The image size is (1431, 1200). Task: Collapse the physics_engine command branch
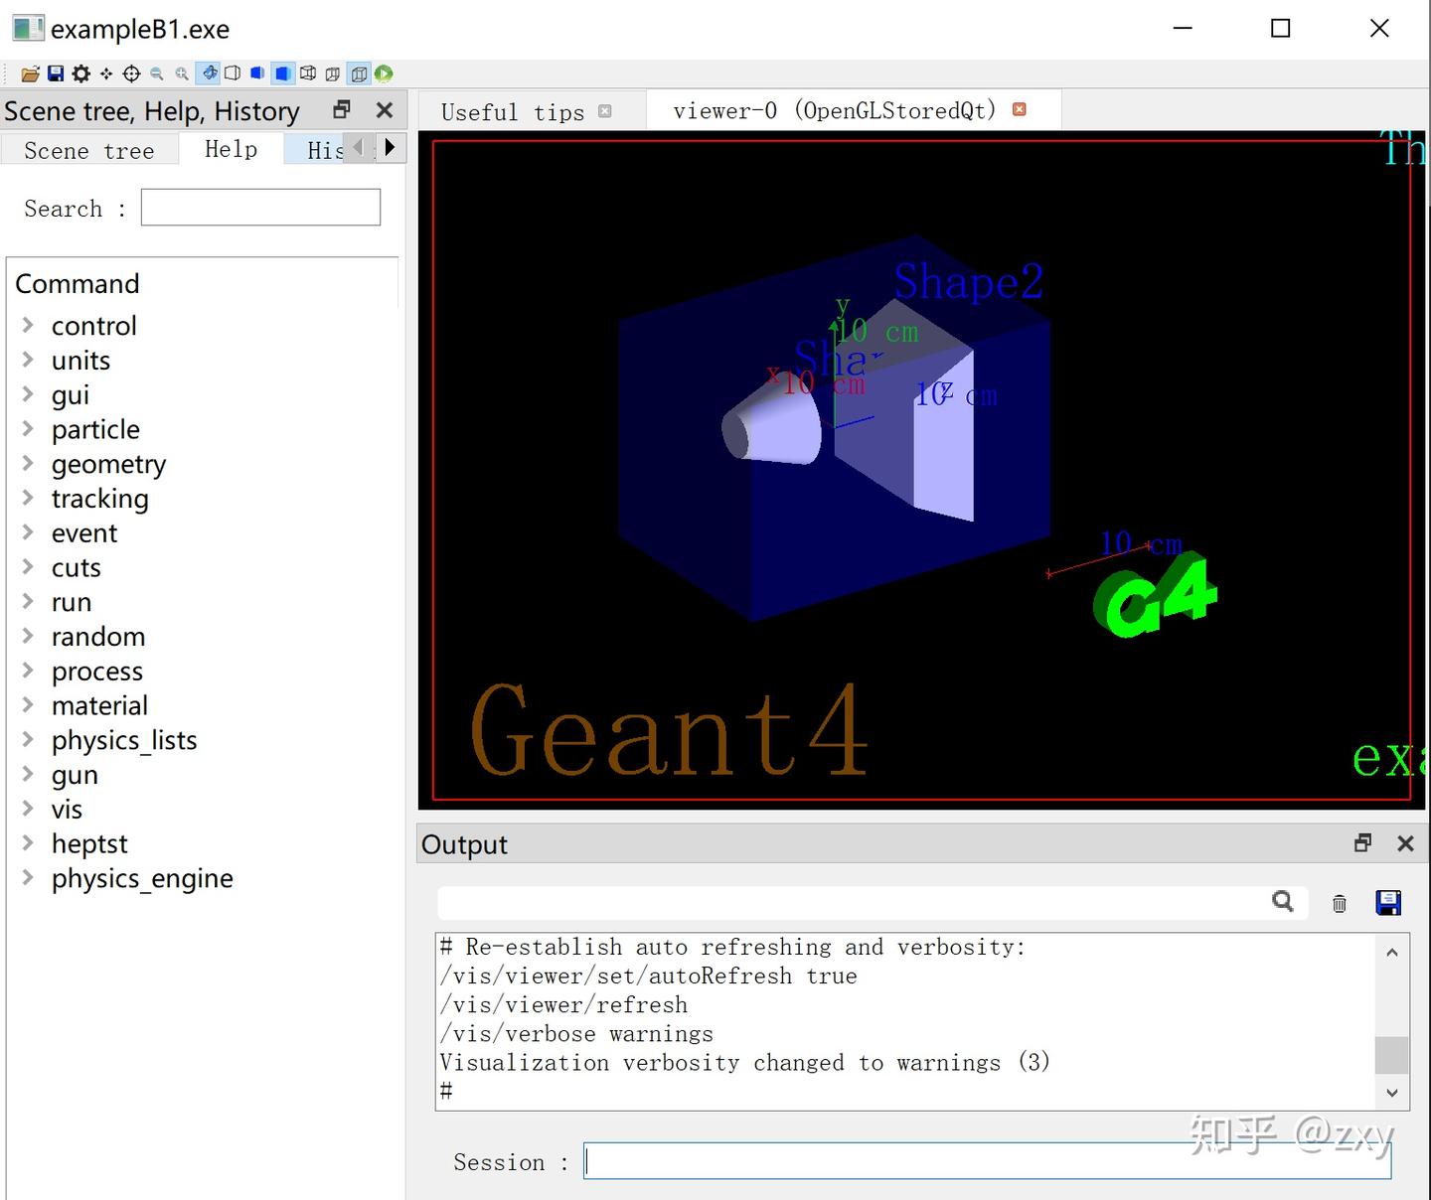pos(27,878)
